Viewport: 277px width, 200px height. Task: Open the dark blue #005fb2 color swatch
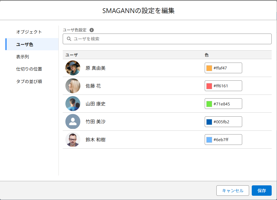click(x=209, y=122)
